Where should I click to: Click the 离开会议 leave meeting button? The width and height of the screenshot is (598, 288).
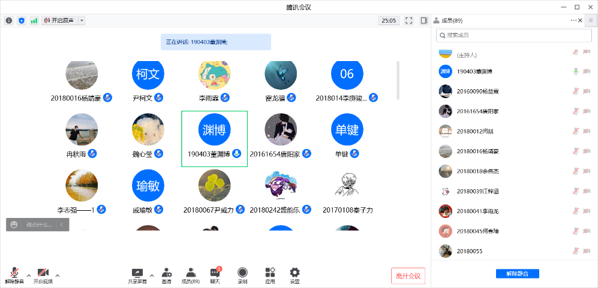(x=408, y=276)
